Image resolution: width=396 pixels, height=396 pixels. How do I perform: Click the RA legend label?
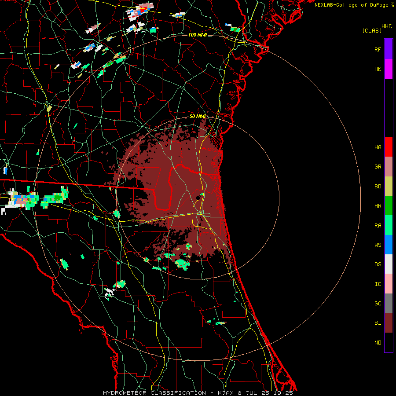pyautogui.click(x=378, y=226)
